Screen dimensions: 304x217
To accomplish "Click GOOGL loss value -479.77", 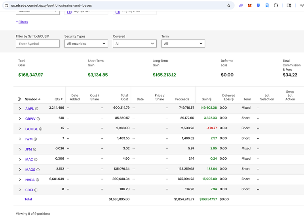I will (x=211, y=128).
